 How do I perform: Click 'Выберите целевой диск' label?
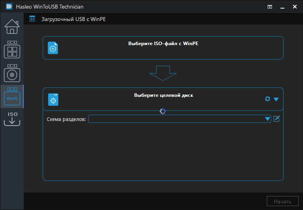(163, 95)
